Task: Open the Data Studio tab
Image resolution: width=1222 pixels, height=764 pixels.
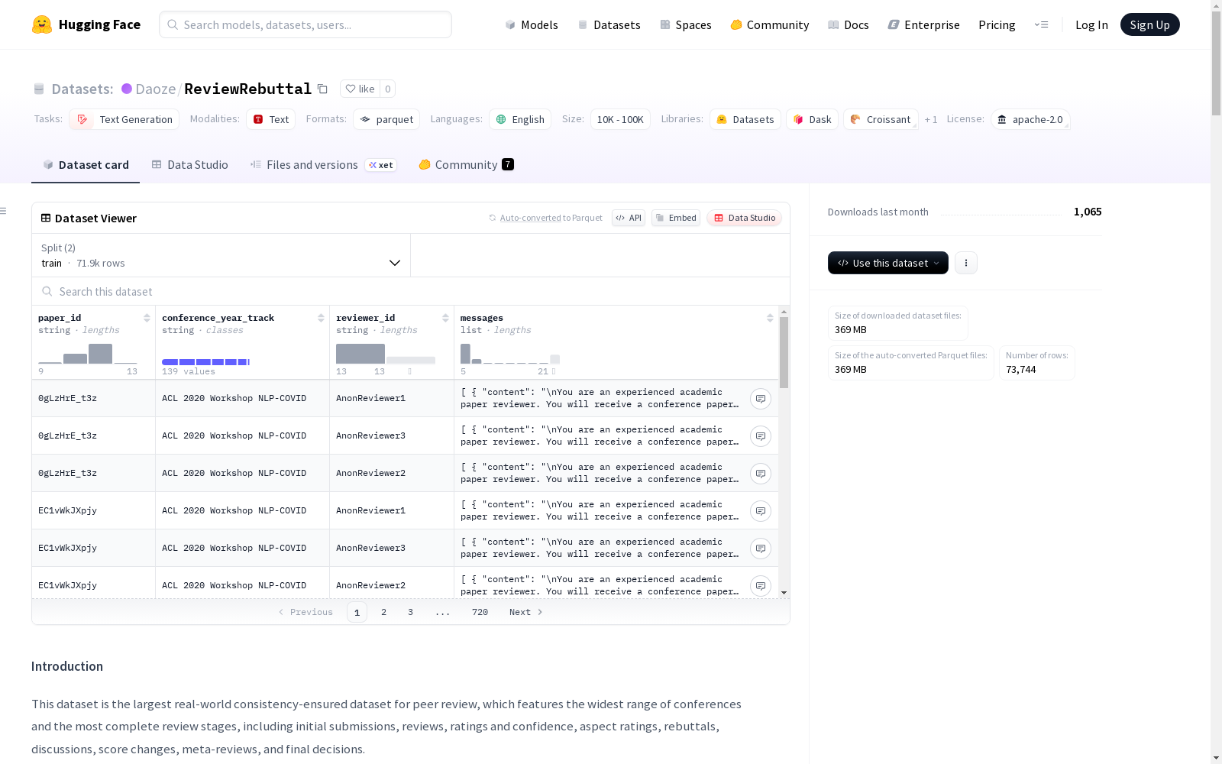Action: click(x=190, y=165)
